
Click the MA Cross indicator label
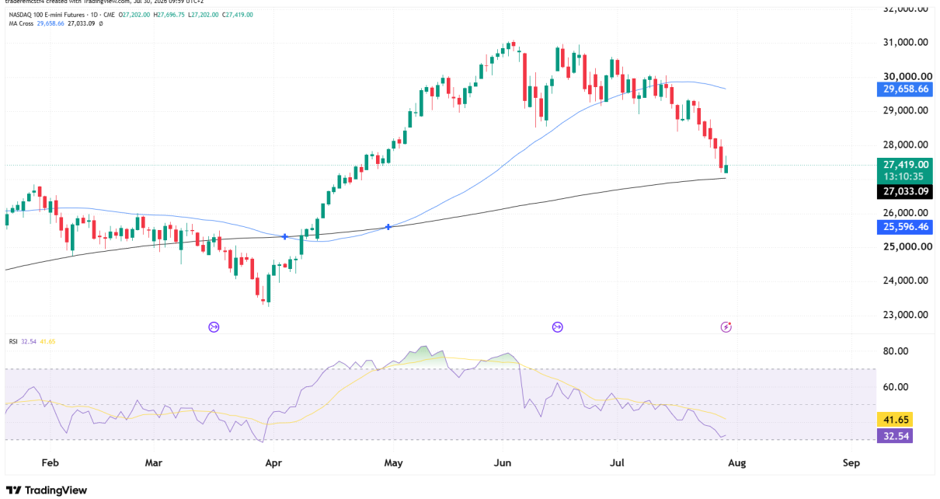click(x=21, y=23)
